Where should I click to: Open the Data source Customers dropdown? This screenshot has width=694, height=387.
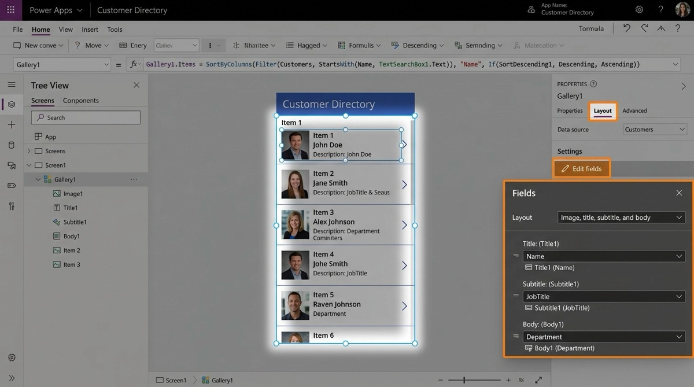pos(655,130)
